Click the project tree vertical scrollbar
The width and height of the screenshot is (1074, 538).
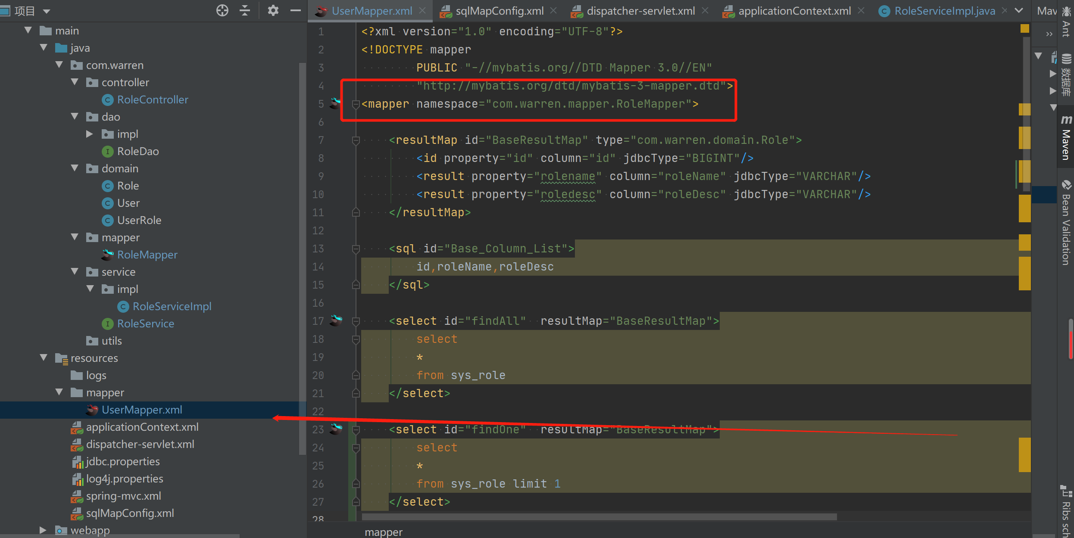pyautogui.click(x=302, y=258)
